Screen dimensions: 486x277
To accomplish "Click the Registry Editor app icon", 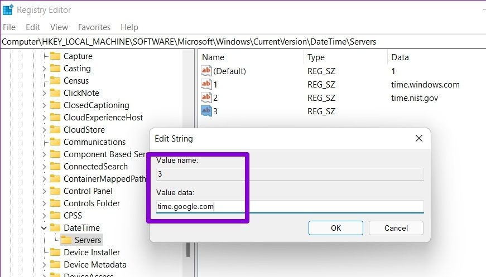I will [x=8, y=9].
